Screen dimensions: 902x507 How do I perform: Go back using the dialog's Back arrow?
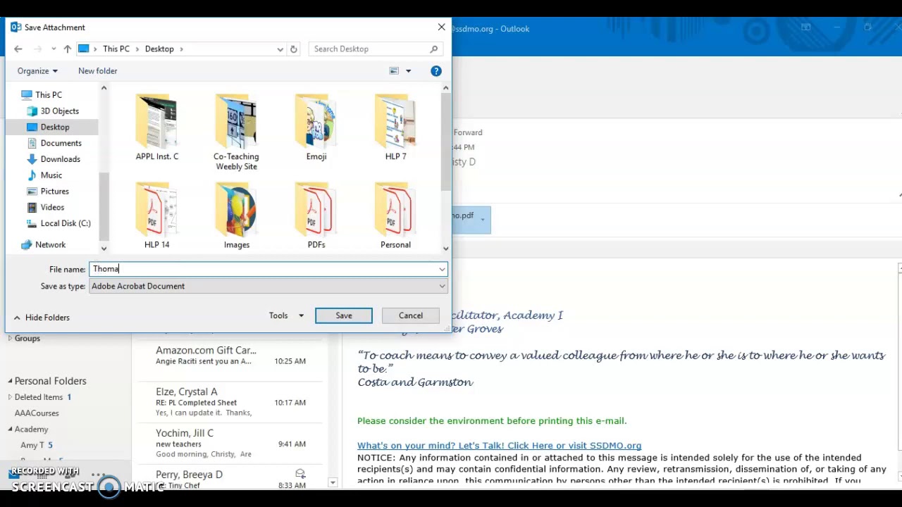[18, 49]
